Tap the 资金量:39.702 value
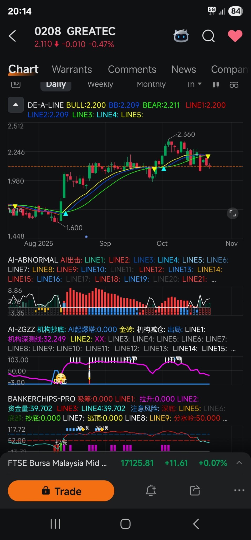The height and width of the screenshot is (540, 251). (30, 408)
